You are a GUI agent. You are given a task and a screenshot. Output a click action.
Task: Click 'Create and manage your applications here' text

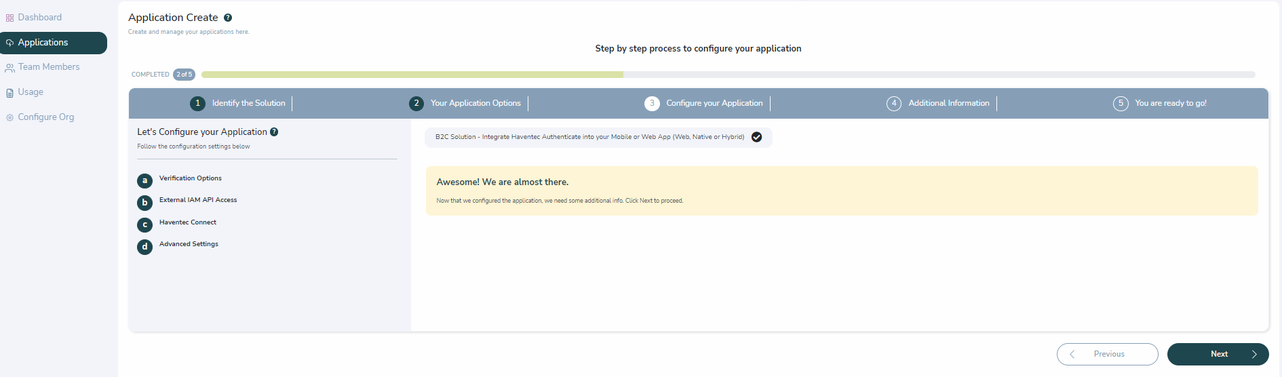[x=189, y=32]
